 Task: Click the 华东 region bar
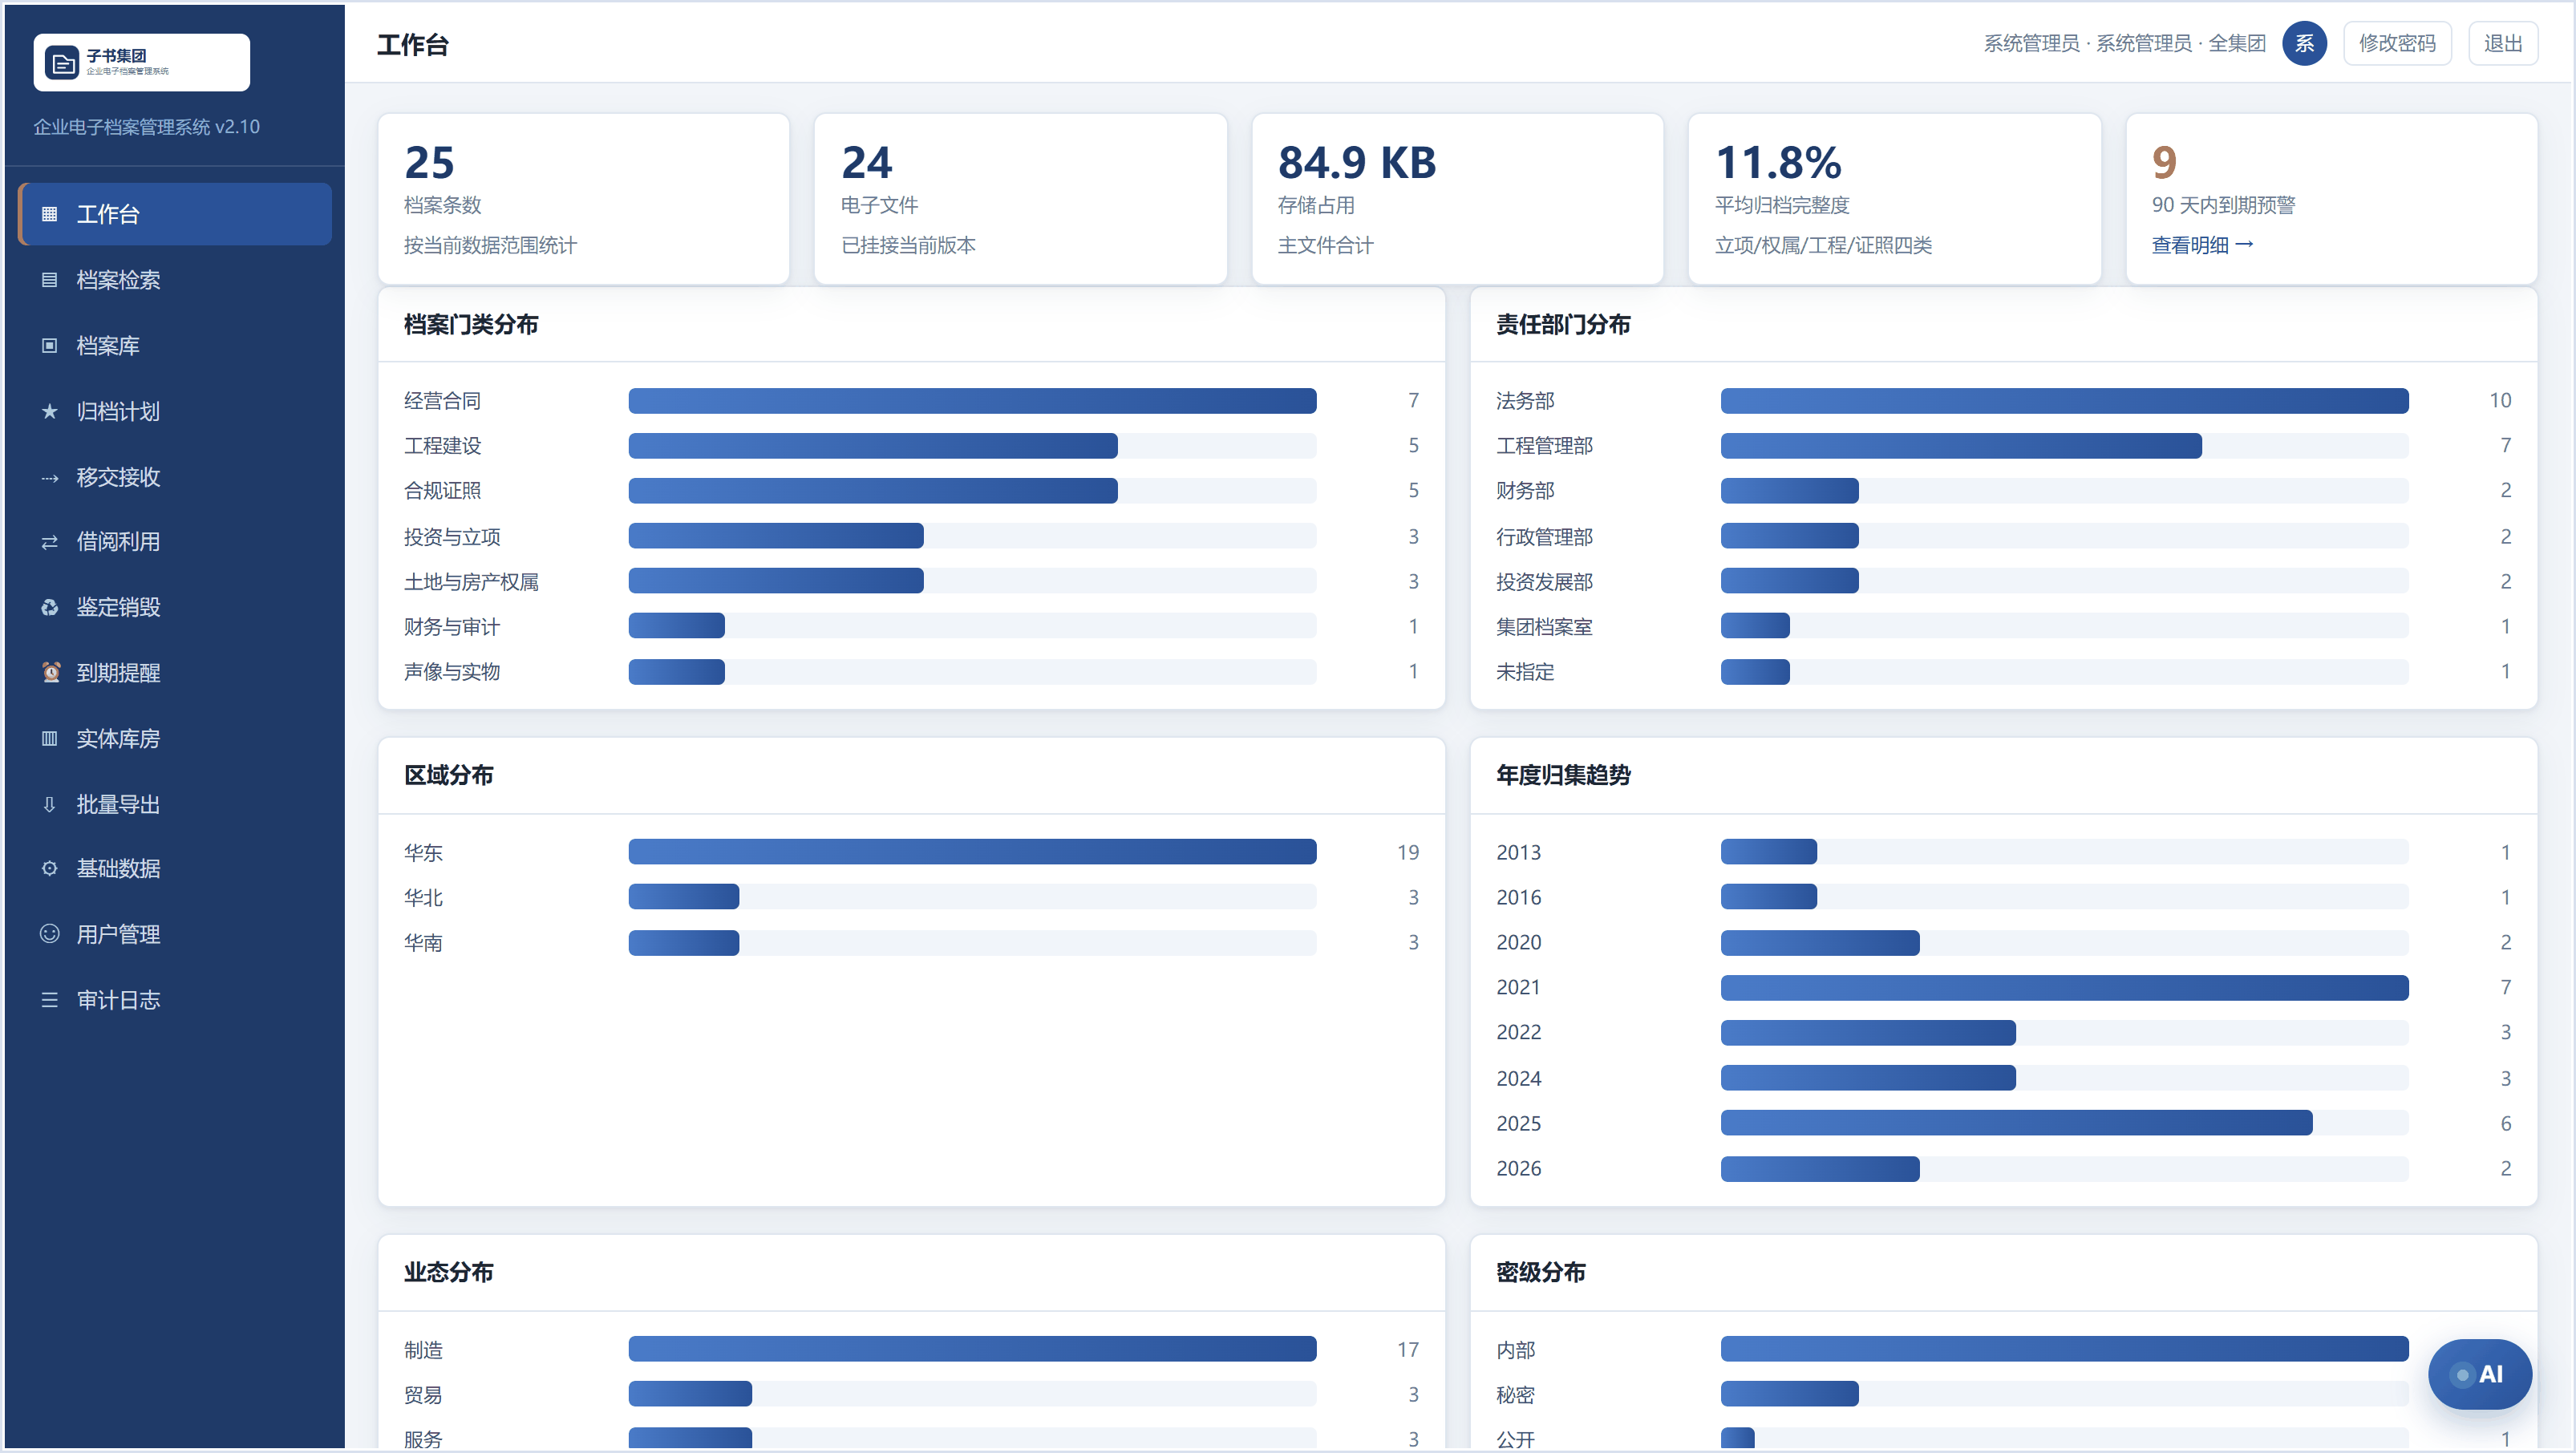point(972,852)
